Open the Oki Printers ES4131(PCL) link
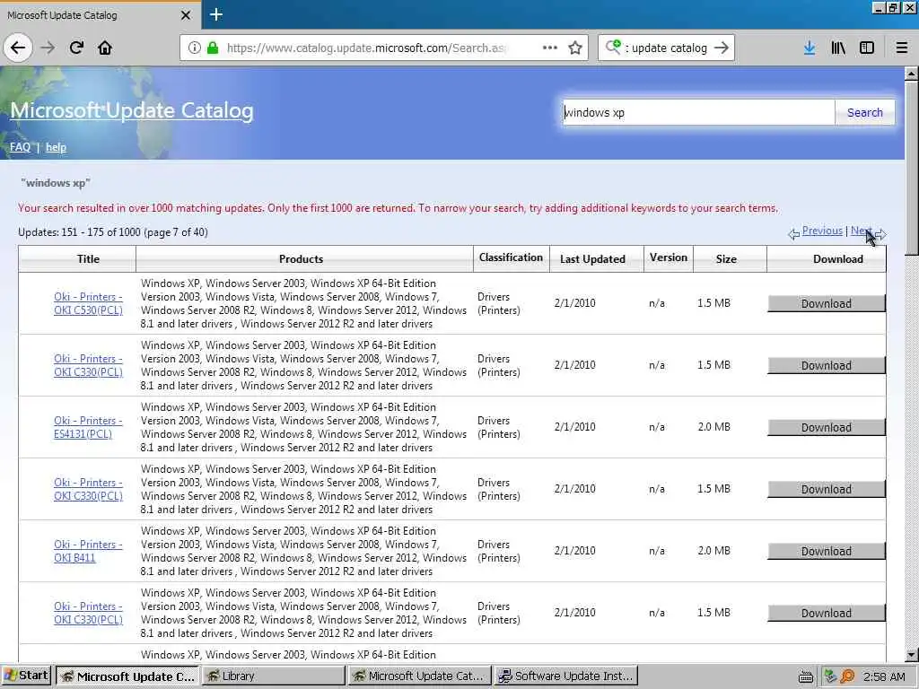Screen dimensions: 919x689 (x=89, y=427)
